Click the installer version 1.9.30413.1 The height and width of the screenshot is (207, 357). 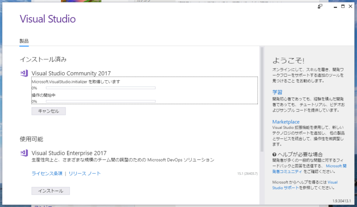pyautogui.click(x=342, y=201)
